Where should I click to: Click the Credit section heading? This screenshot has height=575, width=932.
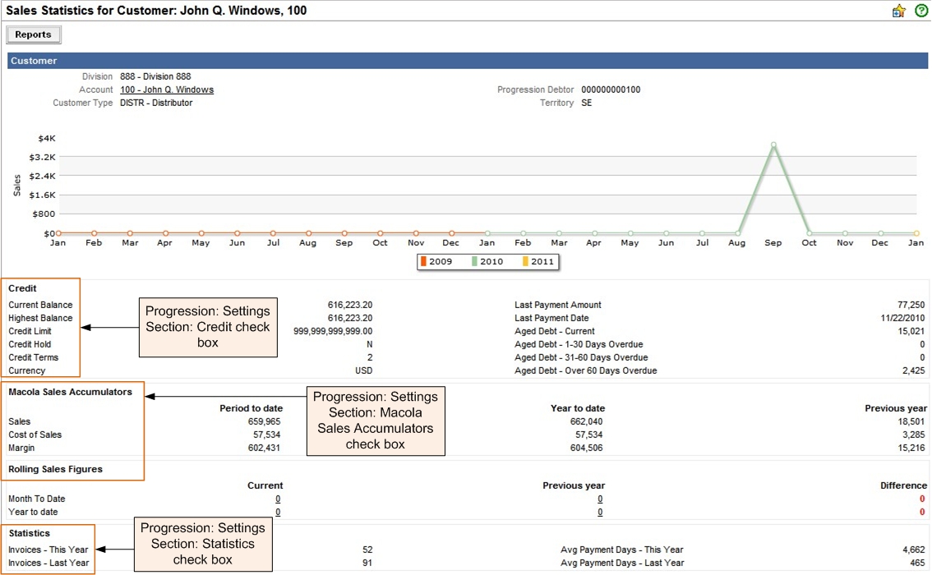point(22,289)
